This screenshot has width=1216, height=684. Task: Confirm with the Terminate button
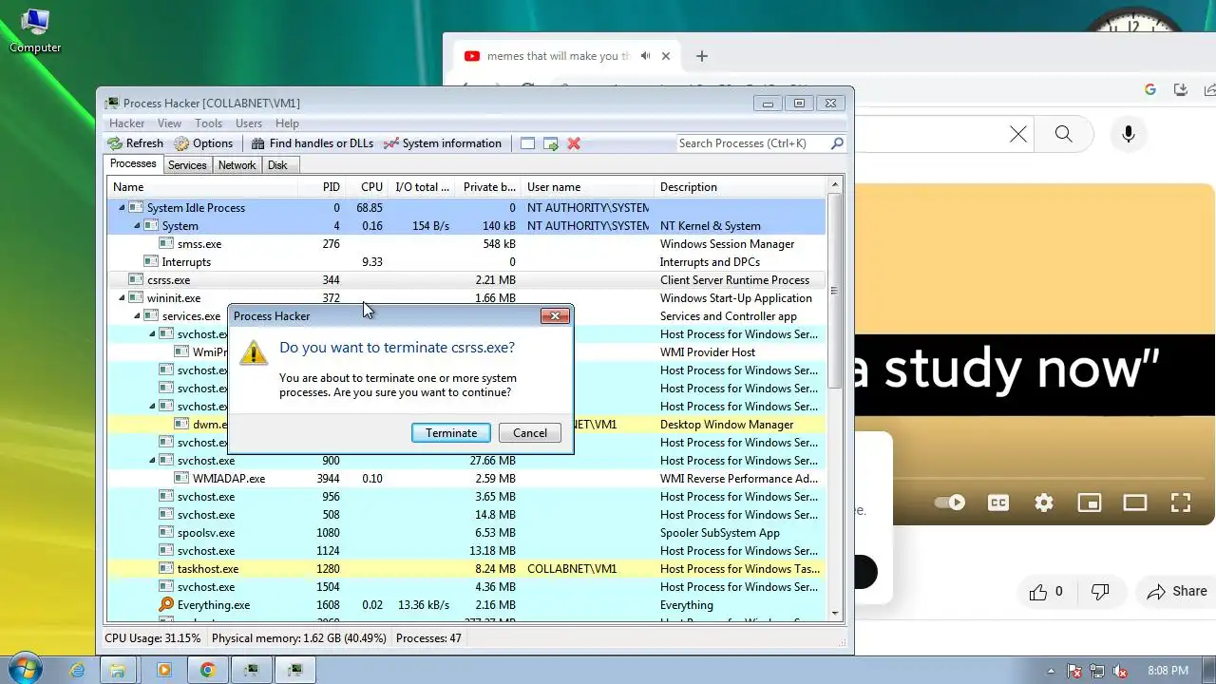[x=451, y=433]
